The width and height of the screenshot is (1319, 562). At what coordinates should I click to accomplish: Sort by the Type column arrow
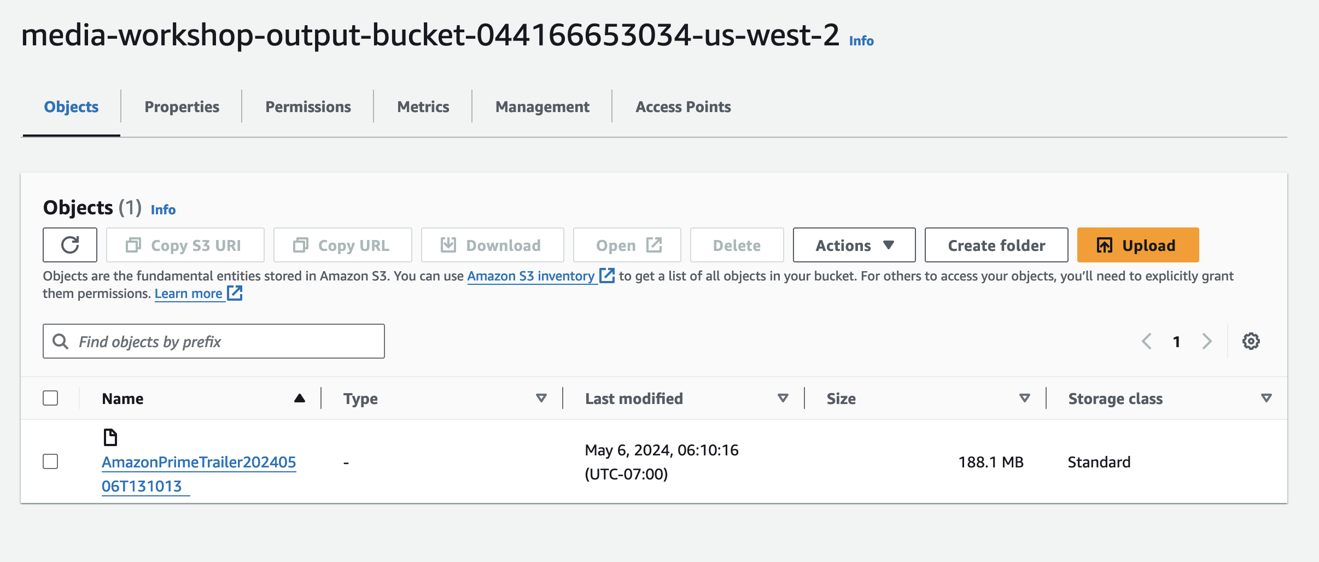541,398
